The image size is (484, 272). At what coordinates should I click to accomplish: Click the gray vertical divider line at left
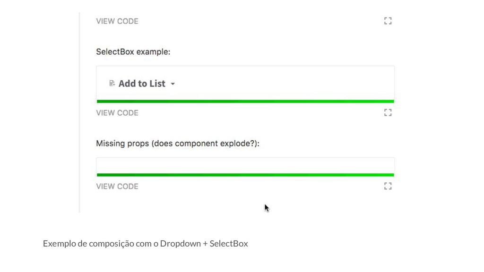click(79, 113)
